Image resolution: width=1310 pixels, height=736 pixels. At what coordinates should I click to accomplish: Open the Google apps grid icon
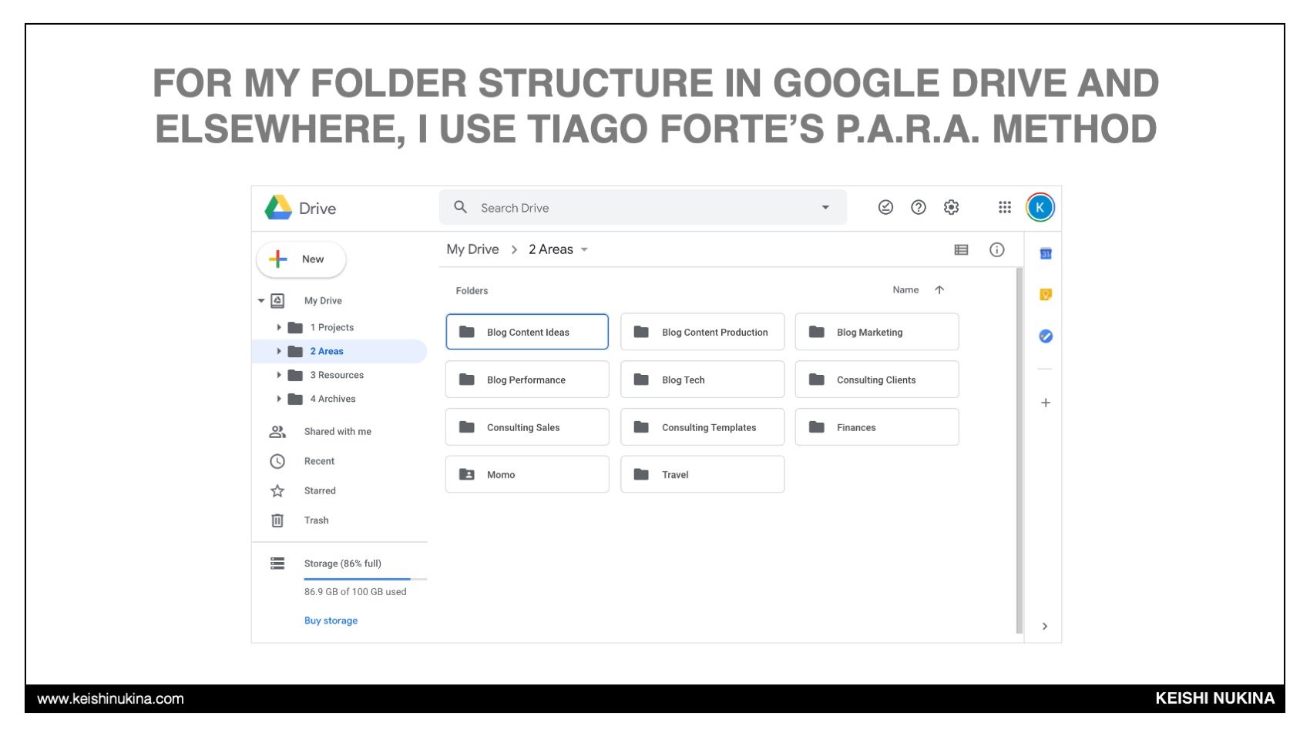tap(1004, 207)
